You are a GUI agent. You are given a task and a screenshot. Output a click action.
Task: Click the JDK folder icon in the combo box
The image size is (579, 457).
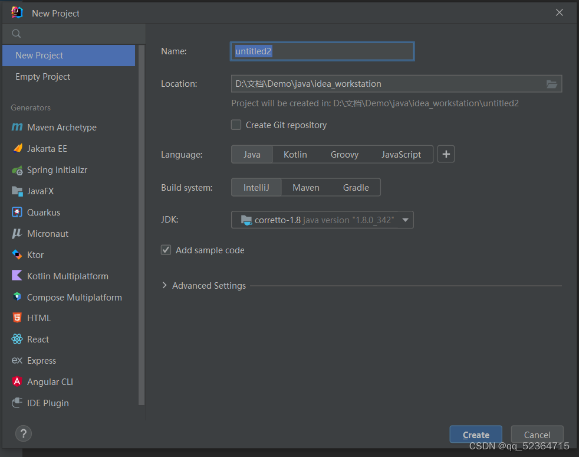[246, 220]
